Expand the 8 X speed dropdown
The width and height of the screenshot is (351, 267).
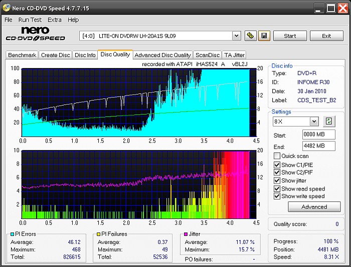(x=314, y=121)
